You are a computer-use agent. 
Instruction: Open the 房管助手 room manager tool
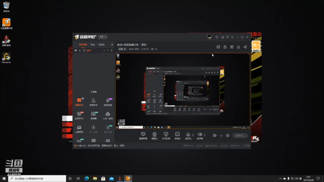click(93, 102)
